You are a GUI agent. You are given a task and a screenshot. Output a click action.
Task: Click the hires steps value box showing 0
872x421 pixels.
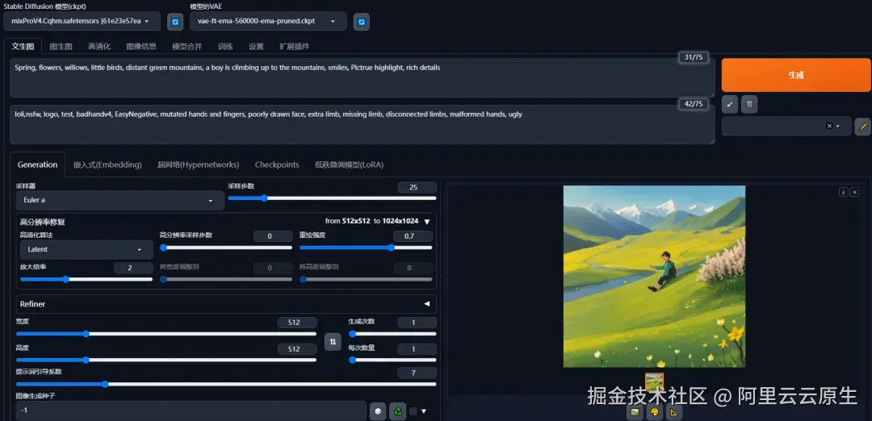click(x=273, y=236)
